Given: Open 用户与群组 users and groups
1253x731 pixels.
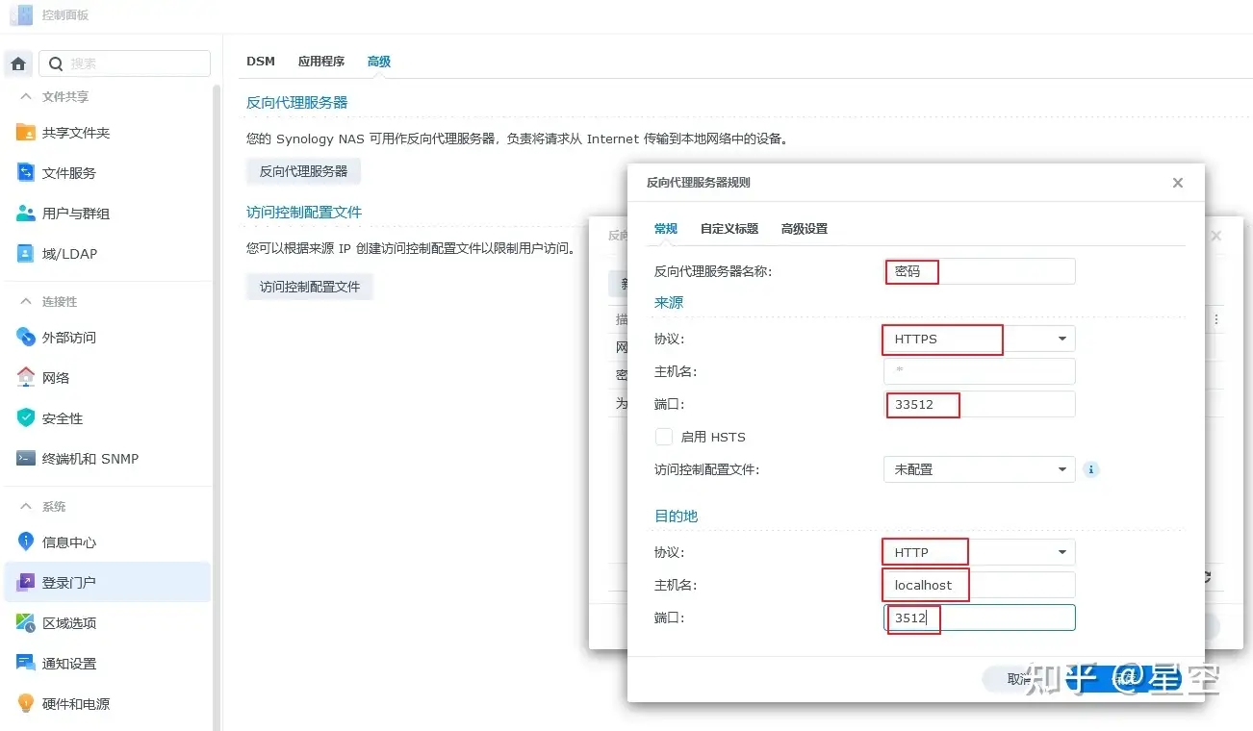Looking at the screenshot, I should coord(75,214).
